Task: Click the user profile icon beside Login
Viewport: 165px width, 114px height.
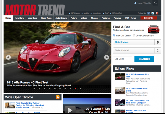Action: tap(135, 3)
